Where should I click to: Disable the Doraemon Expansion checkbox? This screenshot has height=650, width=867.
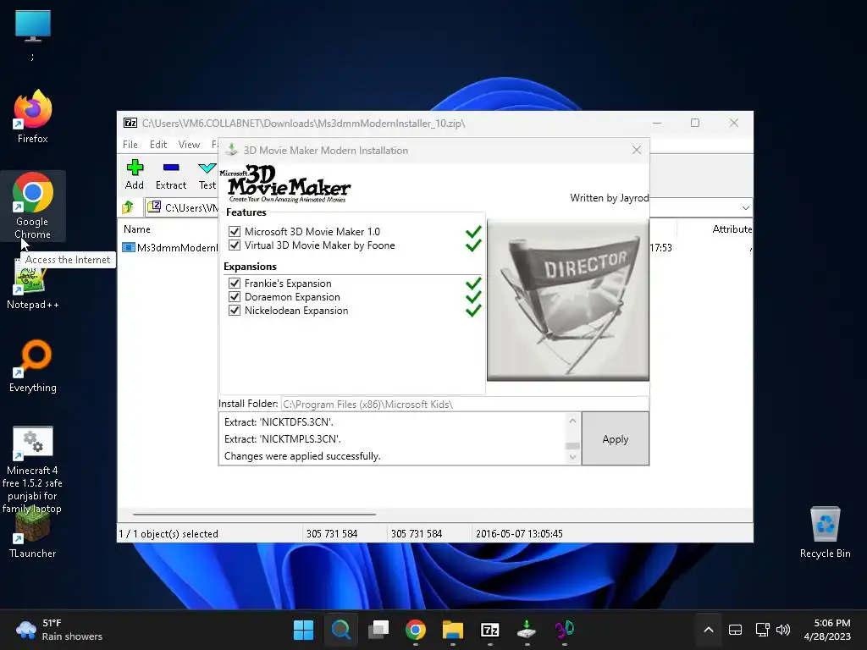click(x=235, y=297)
